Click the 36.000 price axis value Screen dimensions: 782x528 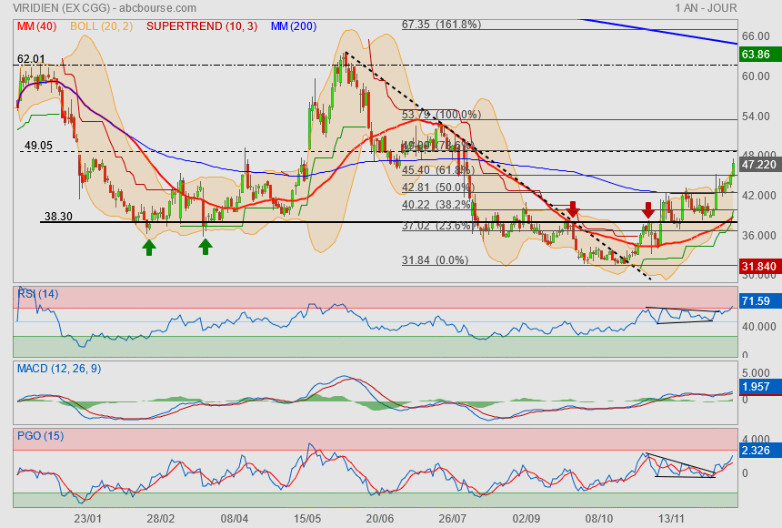click(x=758, y=235)
